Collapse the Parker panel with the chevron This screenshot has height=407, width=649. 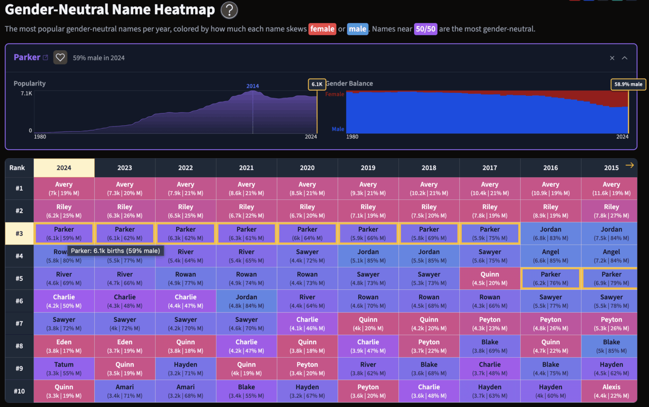[624, 58]
